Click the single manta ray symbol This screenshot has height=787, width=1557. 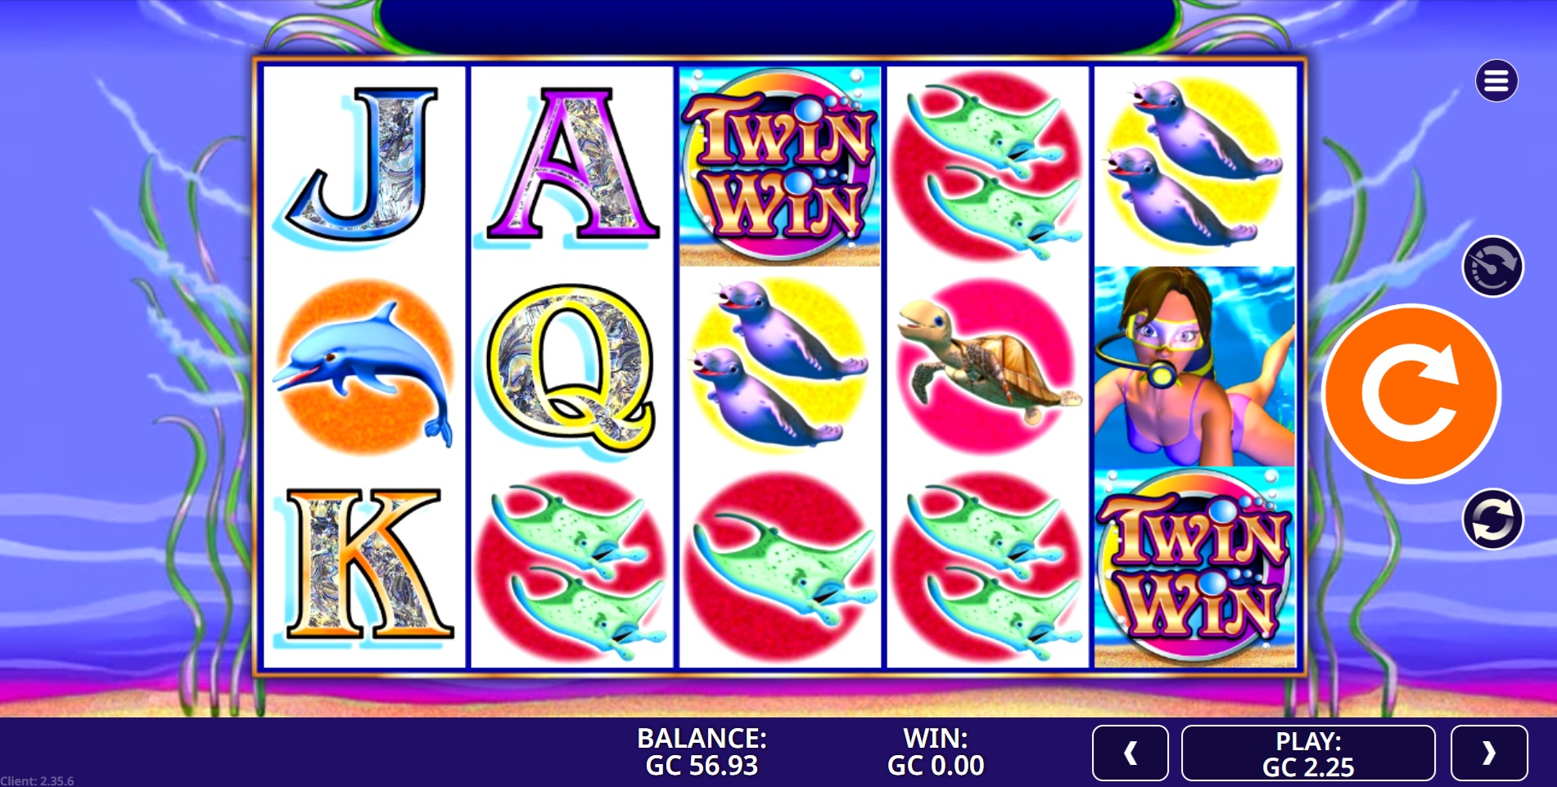click(779, 568)
